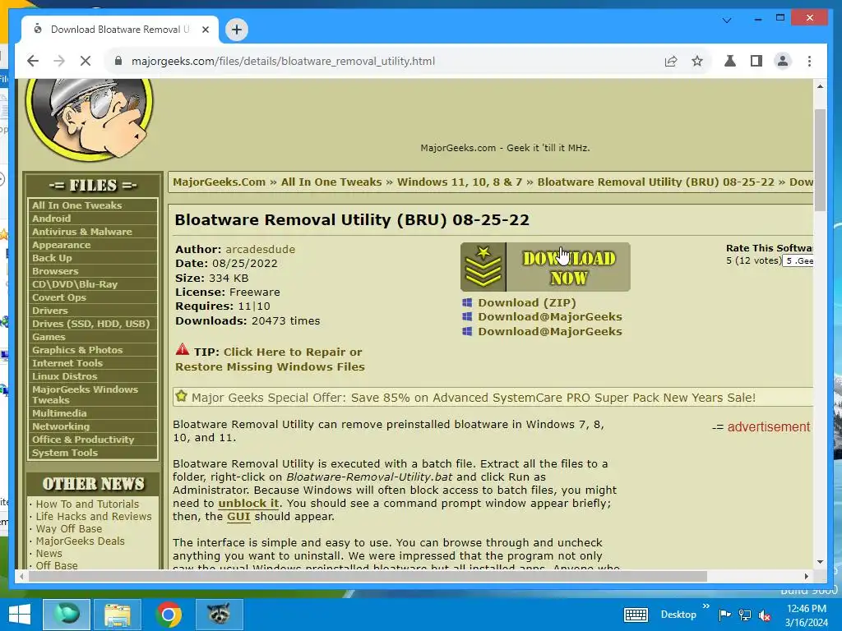
Task: Click the Download (ZIP) link
Action: (527, 302)
